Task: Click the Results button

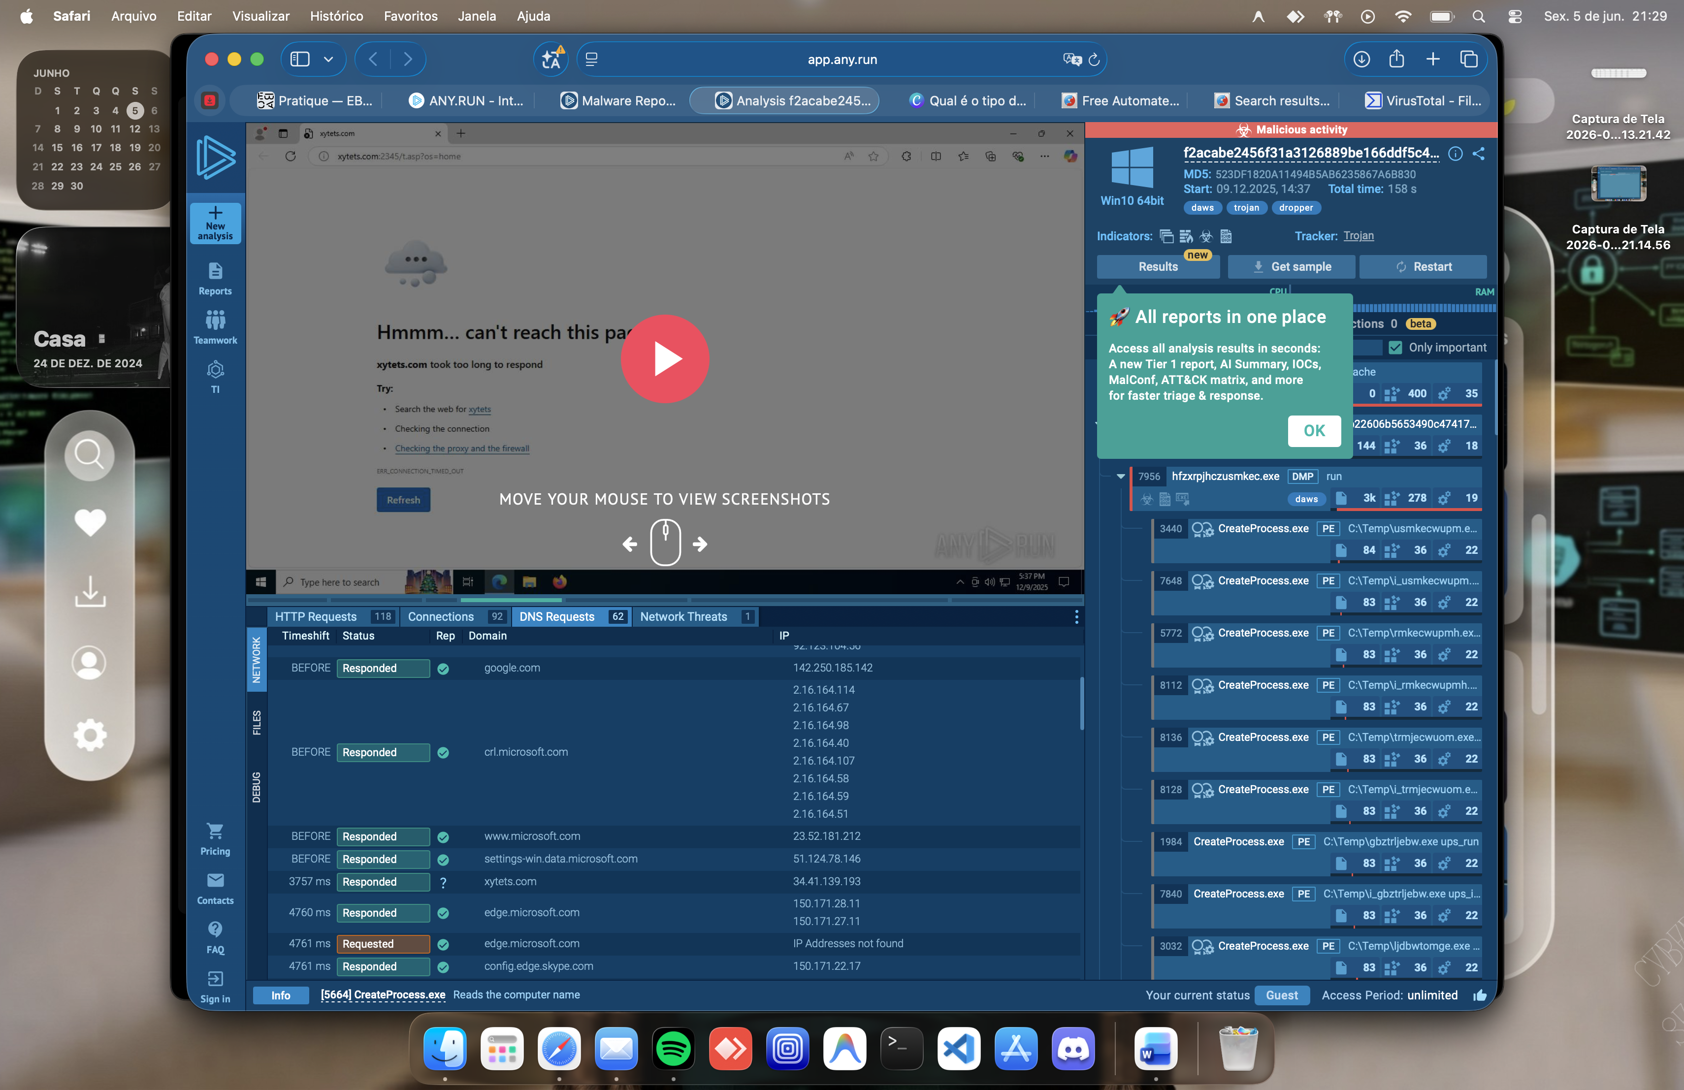Action: (x=1158, y=267)
